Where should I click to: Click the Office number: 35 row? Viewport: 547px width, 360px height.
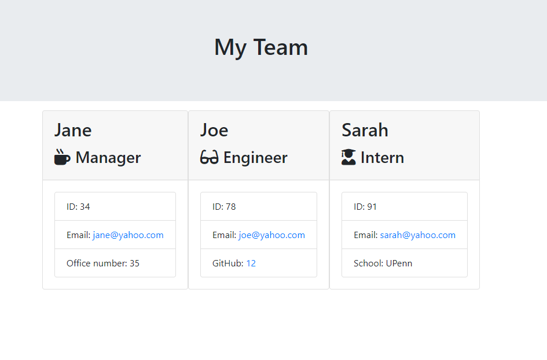click(115, 263)
